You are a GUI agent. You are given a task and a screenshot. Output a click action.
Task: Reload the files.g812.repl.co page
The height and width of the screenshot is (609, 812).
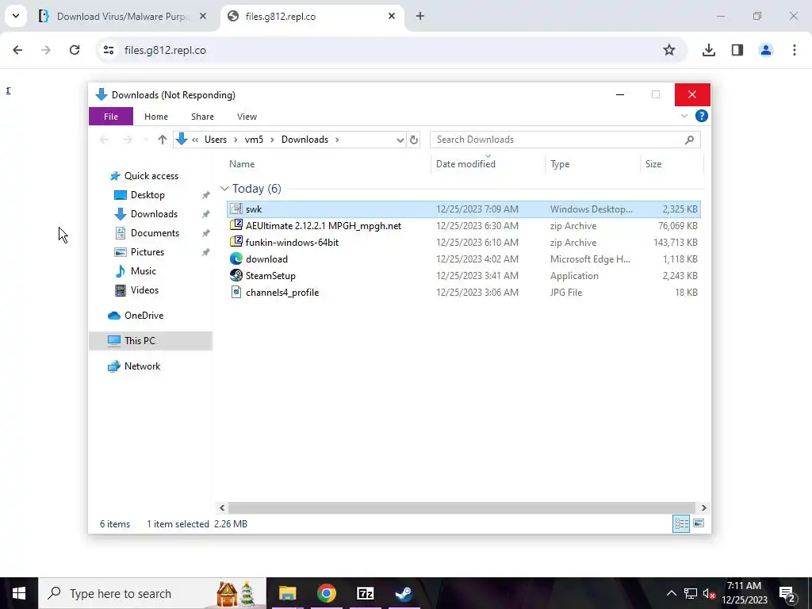coord(75,50)
